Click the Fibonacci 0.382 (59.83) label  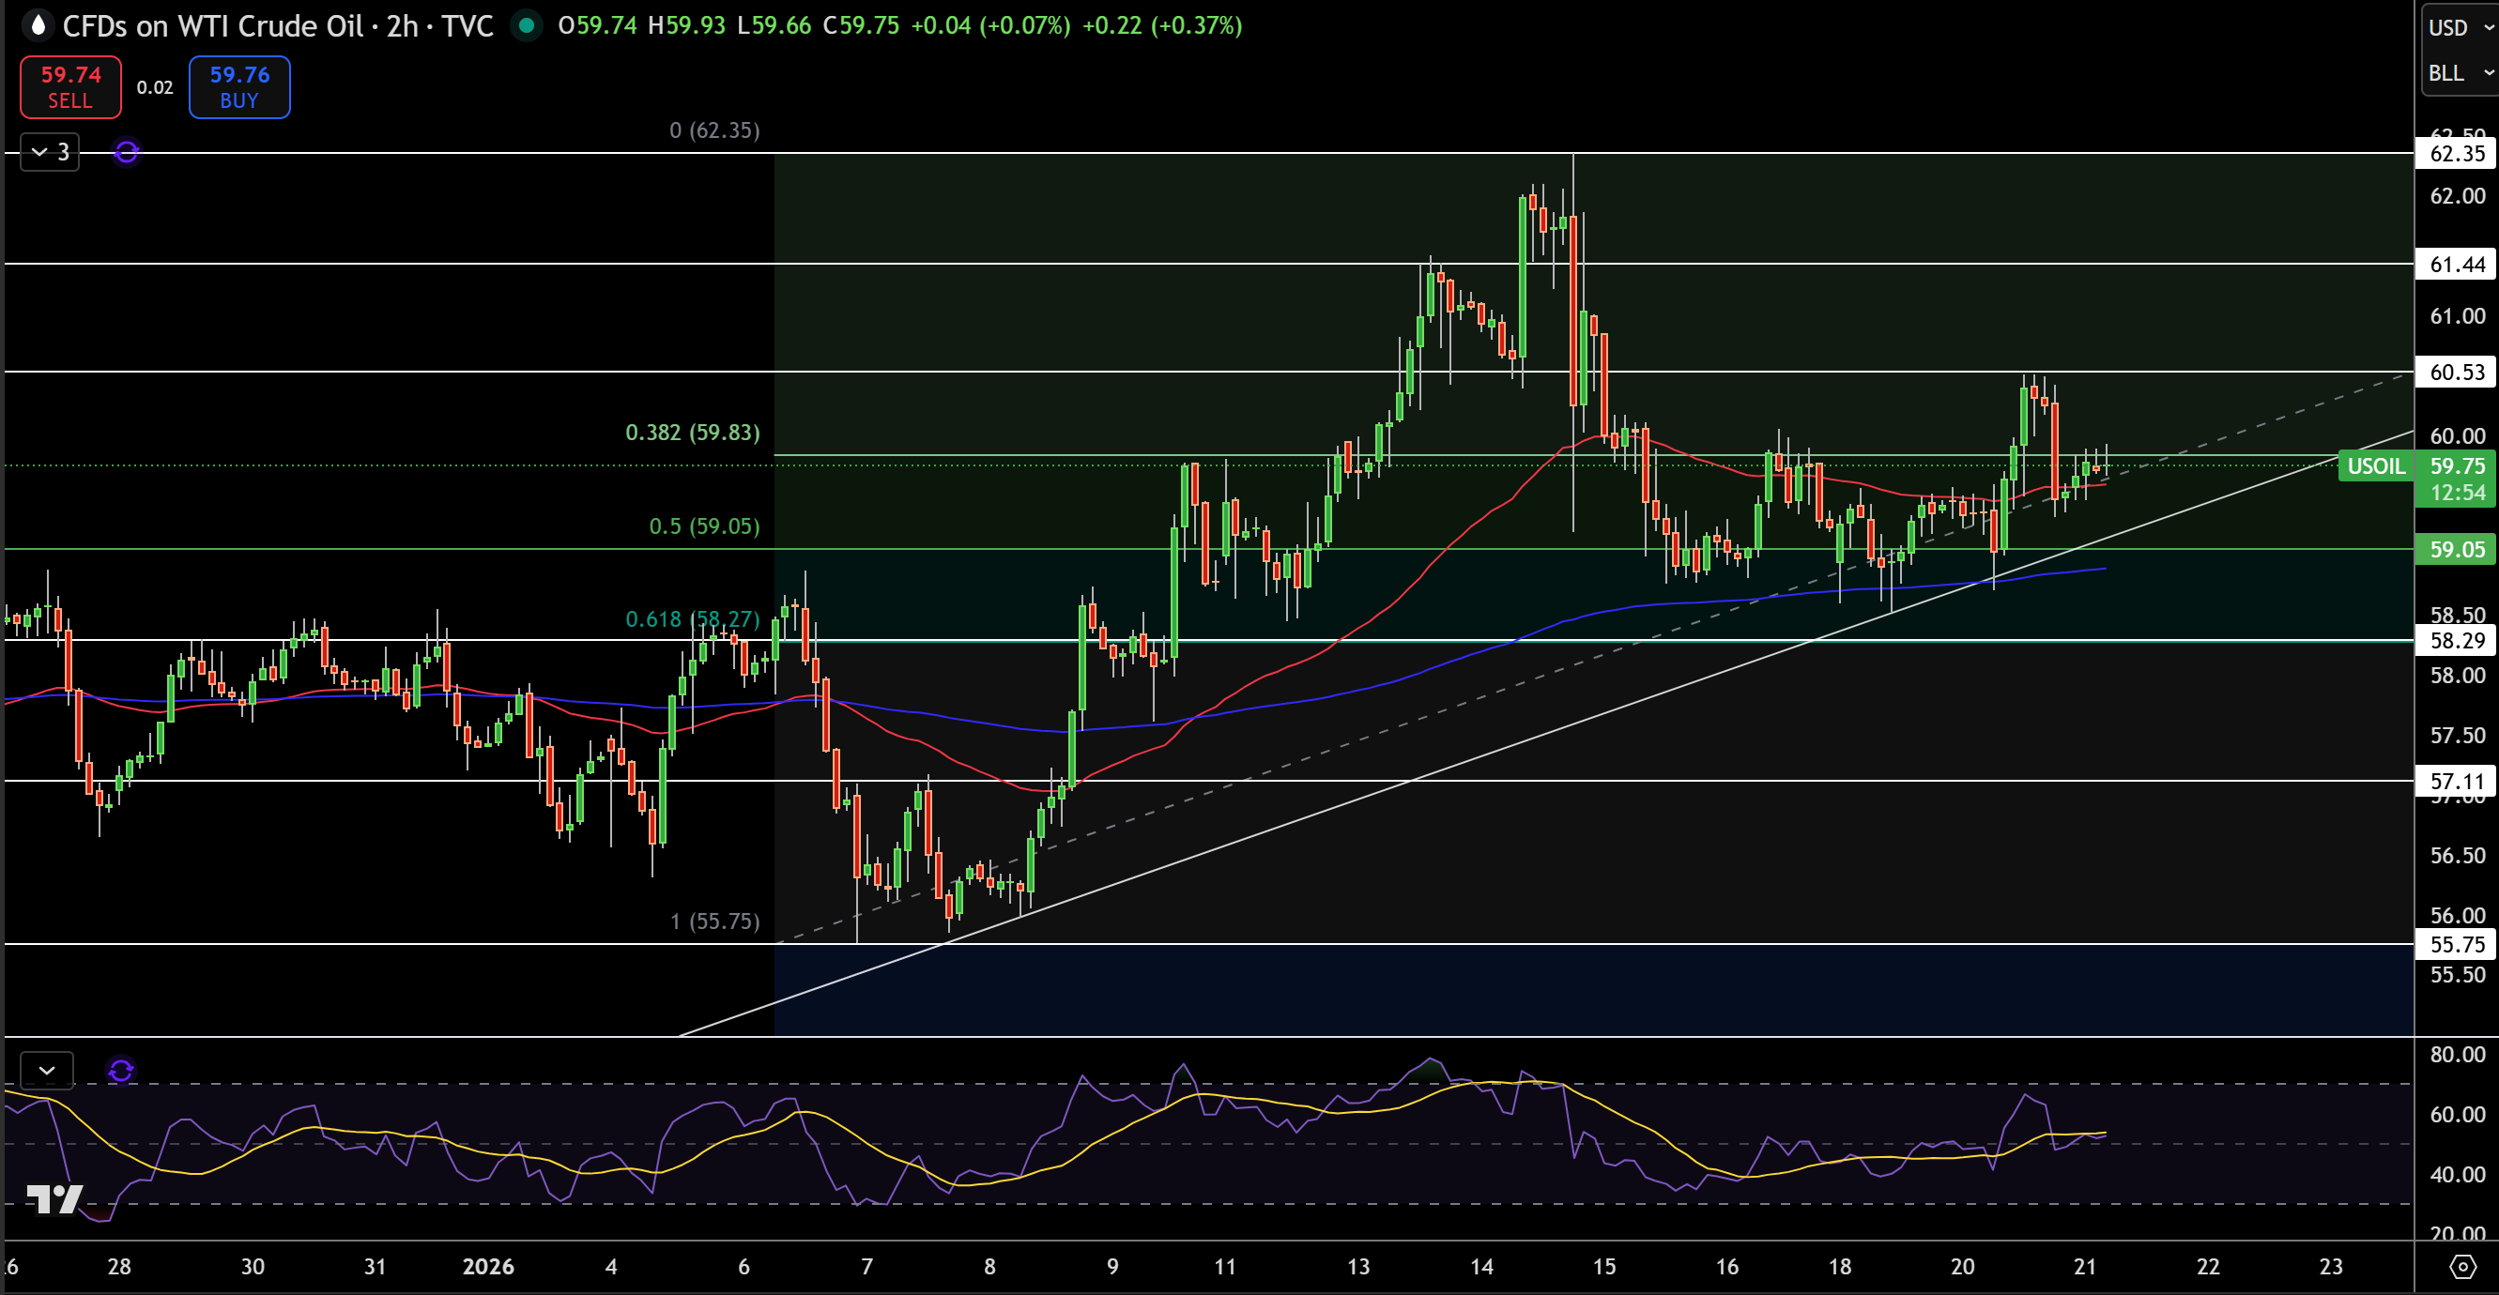pos(693,432)
